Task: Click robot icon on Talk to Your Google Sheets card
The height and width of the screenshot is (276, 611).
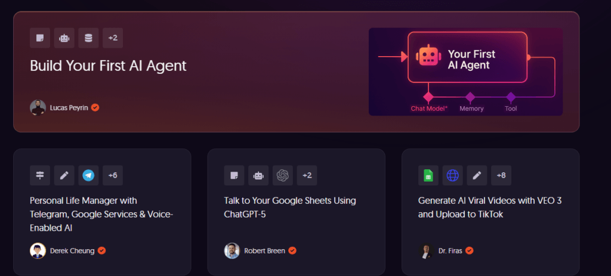Action: (x=258, y=176)
